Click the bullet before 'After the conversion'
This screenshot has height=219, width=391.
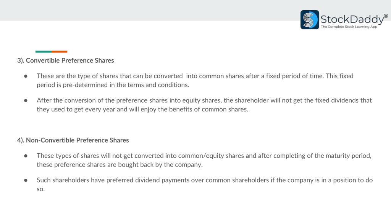[x=26, y=100]
